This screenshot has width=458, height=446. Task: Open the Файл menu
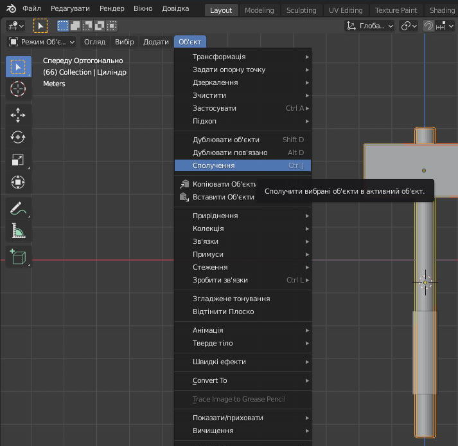click(x=31, y=8)
